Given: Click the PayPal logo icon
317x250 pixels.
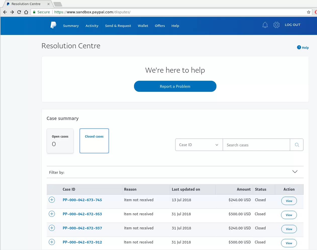Looking at the screenshot, I should [x=53, y=25].
